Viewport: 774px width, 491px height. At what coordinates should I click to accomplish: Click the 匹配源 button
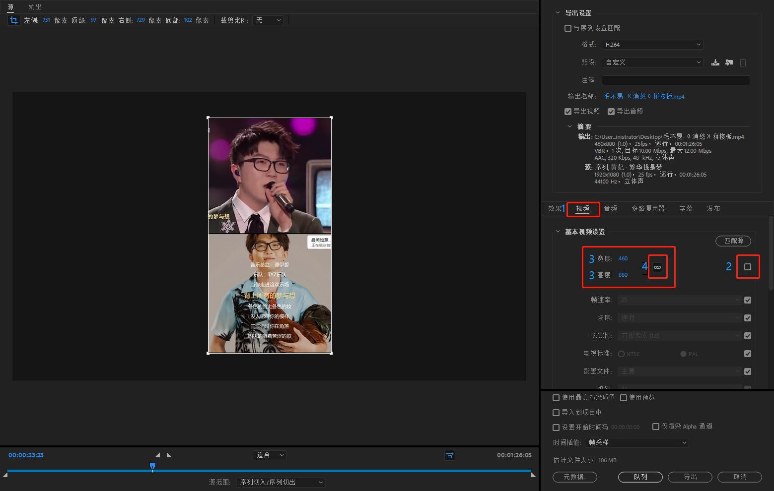tap(733, 241)
